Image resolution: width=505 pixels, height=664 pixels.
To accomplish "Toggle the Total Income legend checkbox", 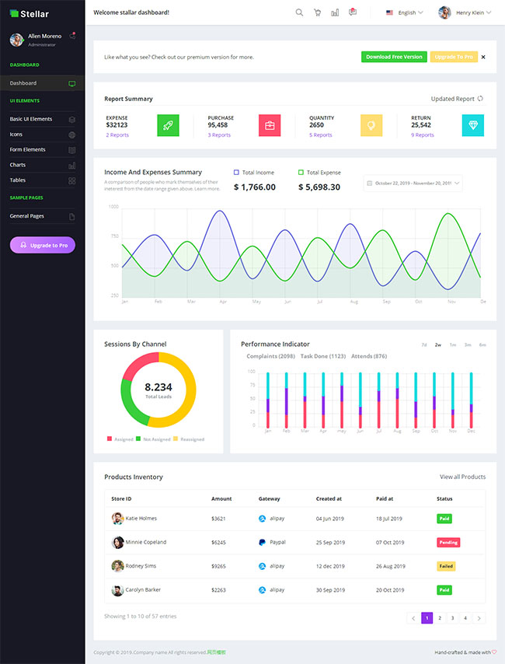I will pos(236,173).
